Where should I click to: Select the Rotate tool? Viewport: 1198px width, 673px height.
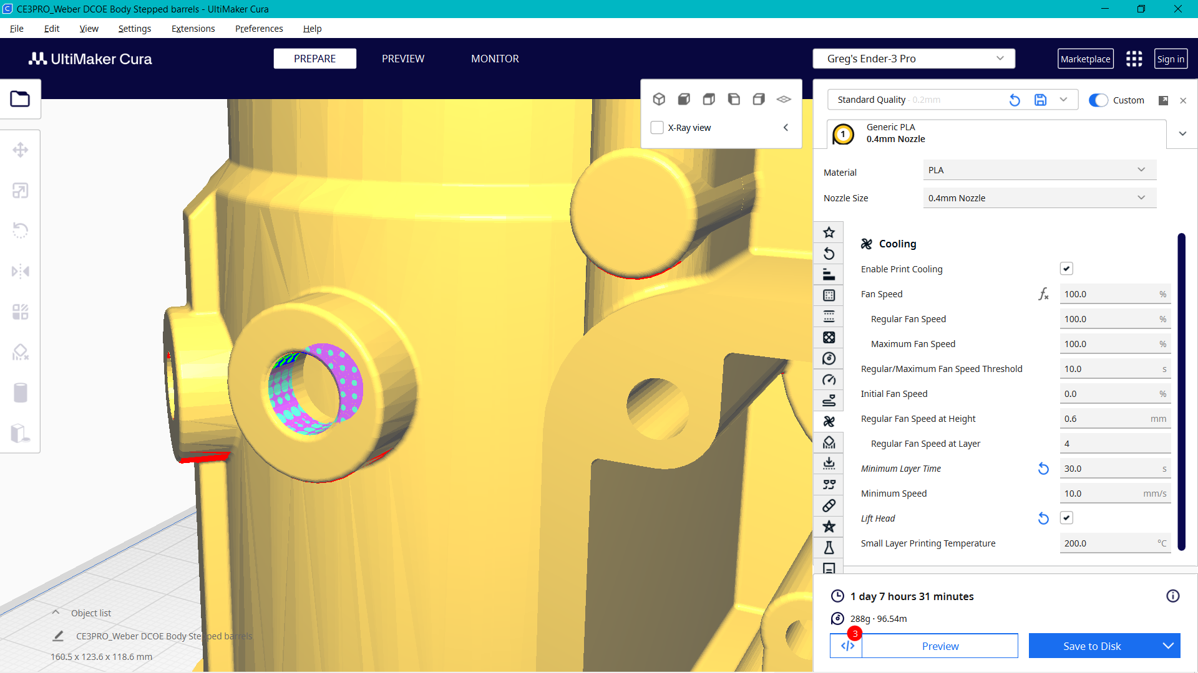point(21,231)
